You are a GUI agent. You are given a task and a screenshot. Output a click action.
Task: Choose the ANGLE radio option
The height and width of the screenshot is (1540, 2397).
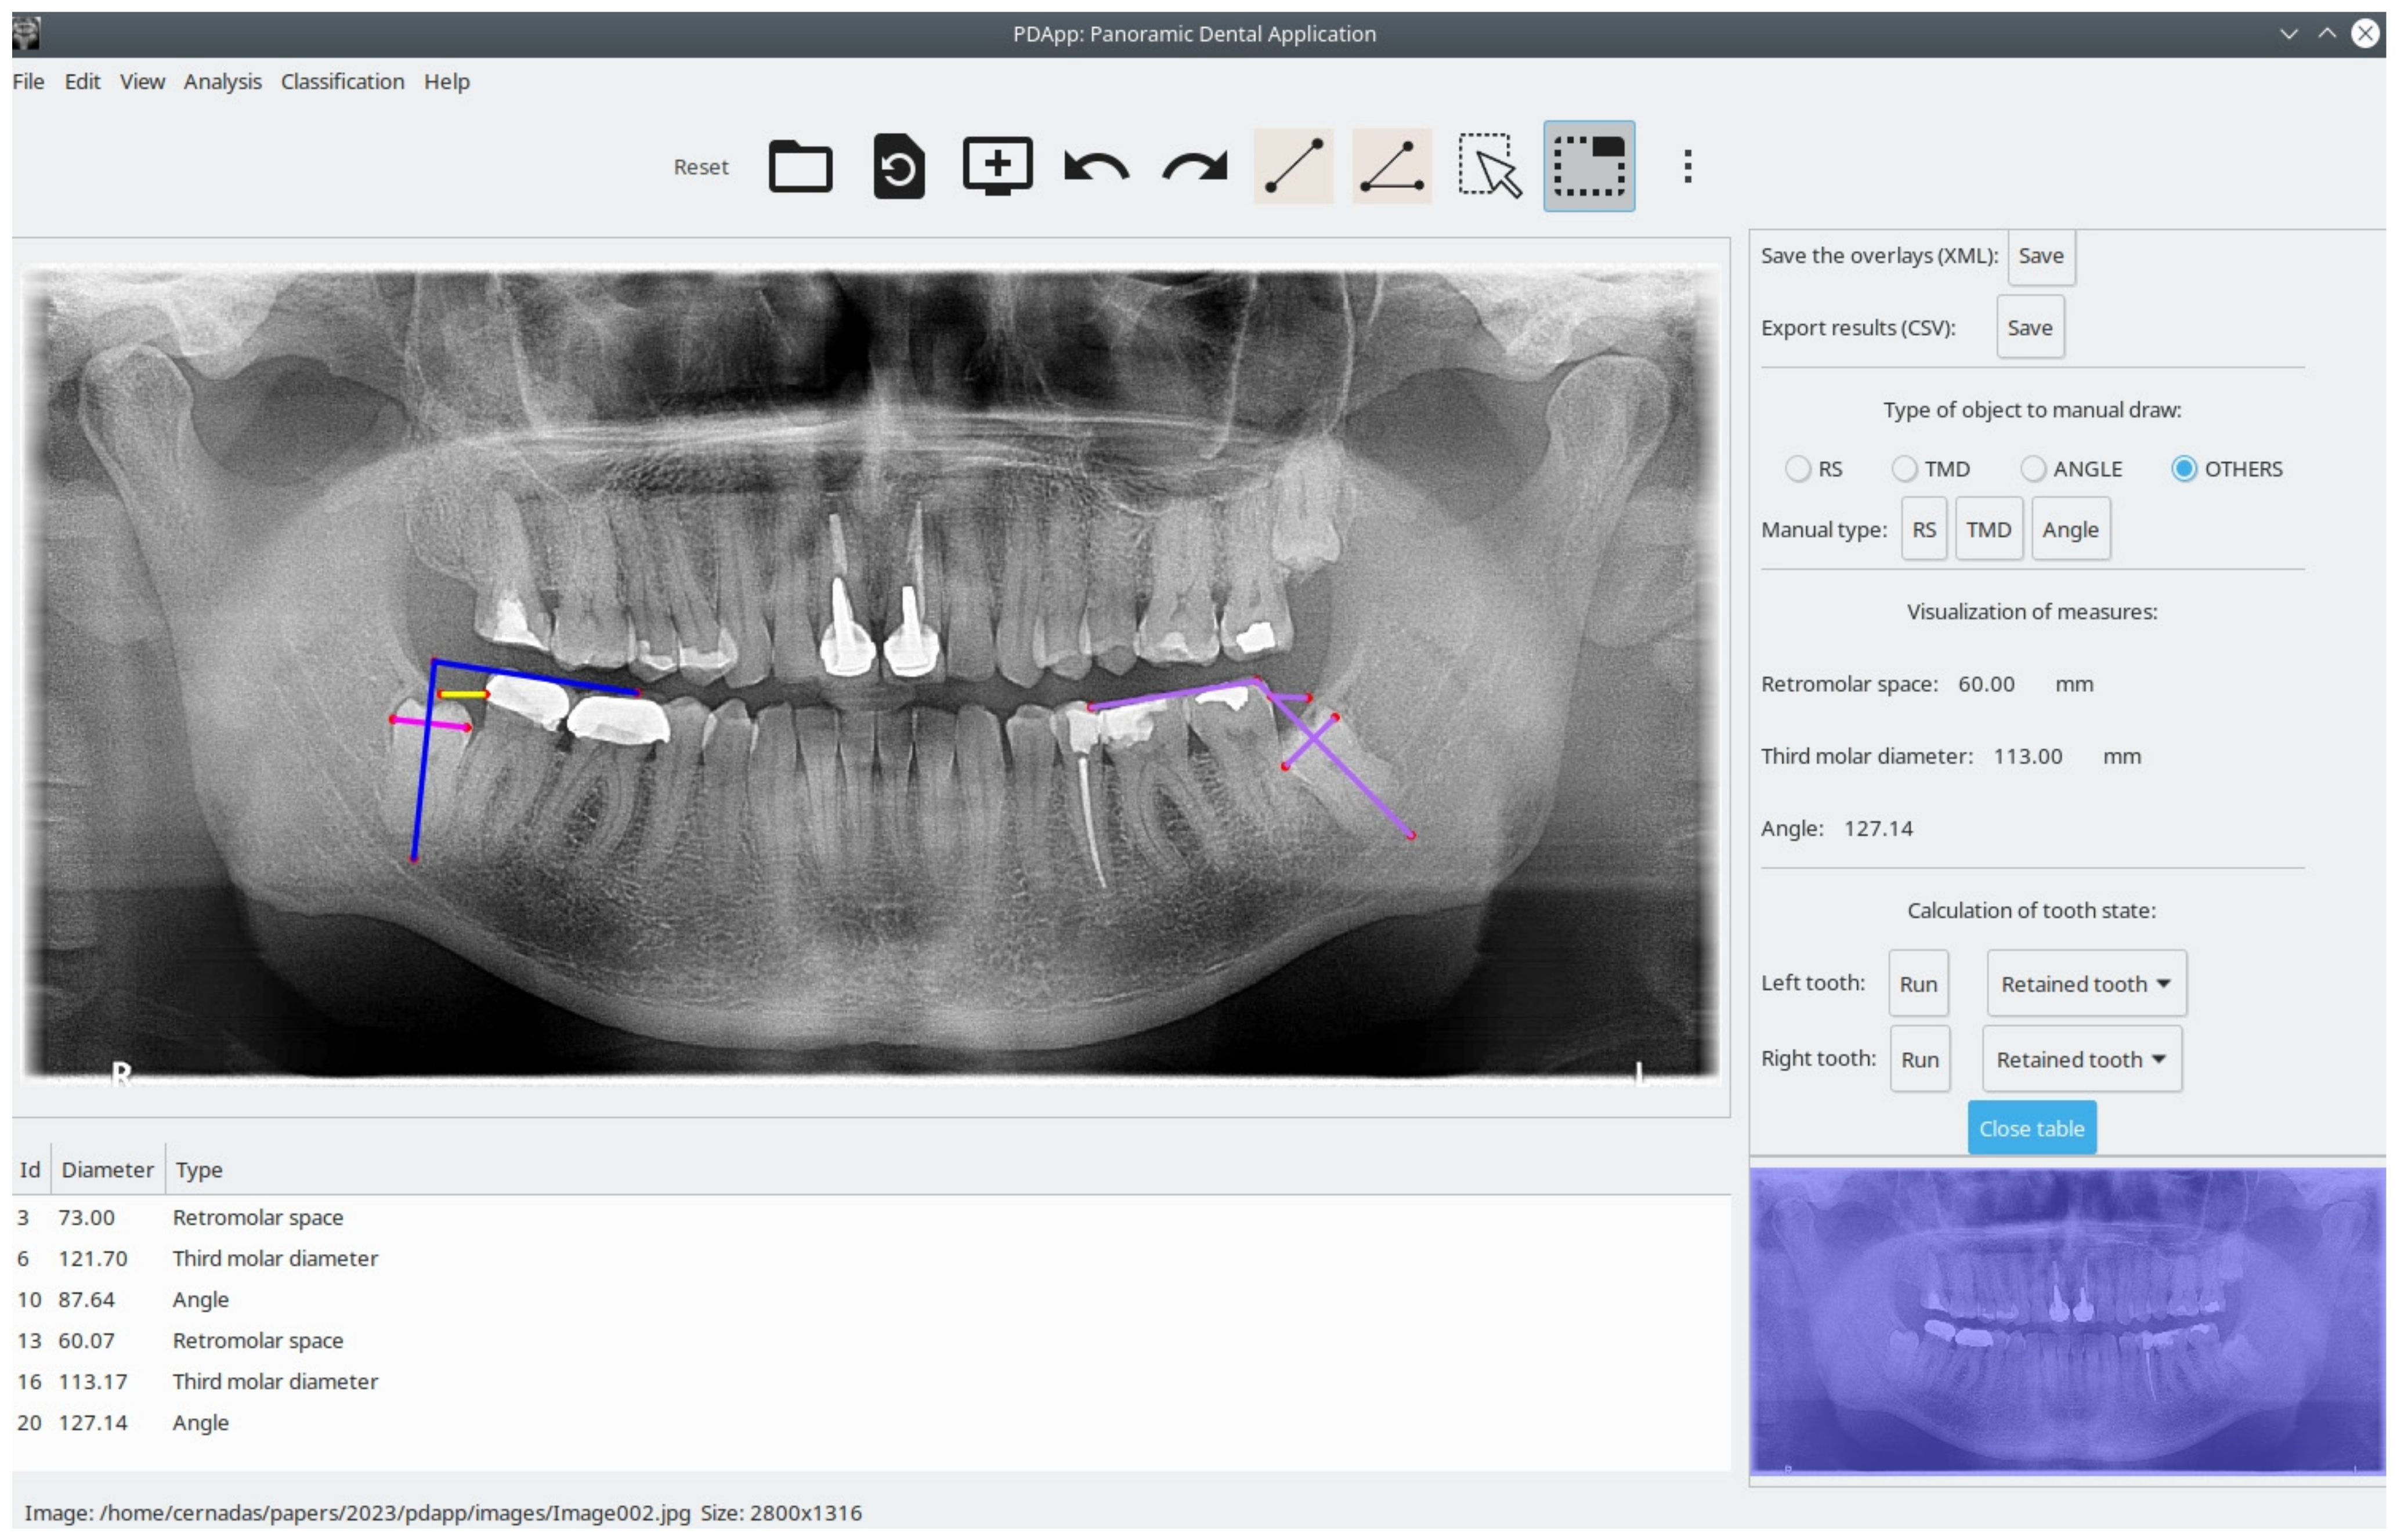[2032, 469]
